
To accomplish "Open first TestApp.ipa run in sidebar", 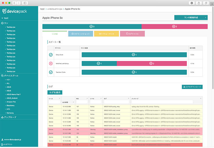I will pyautogui.click(x=11, y=27).
